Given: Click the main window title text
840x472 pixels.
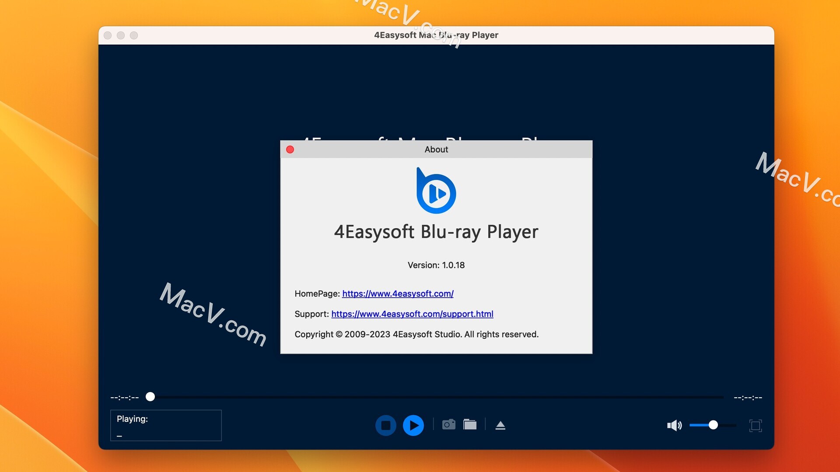Looking at the screenshot, I should coord(436,35).
